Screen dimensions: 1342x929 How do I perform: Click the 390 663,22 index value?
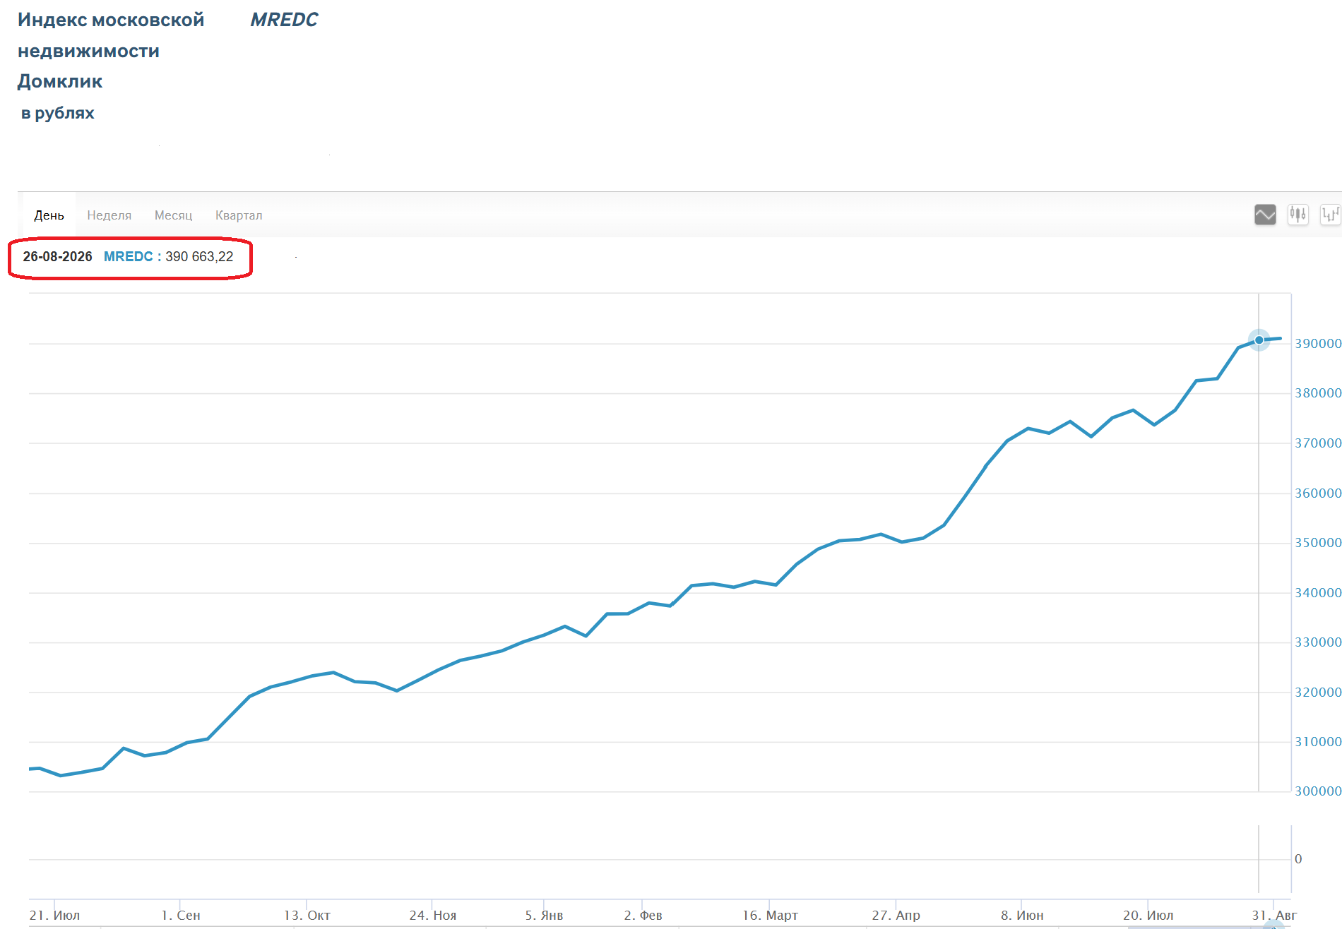(199, 257)
